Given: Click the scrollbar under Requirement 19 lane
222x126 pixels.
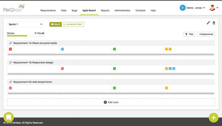Looking at the screenshot, I should pos(111,74).
